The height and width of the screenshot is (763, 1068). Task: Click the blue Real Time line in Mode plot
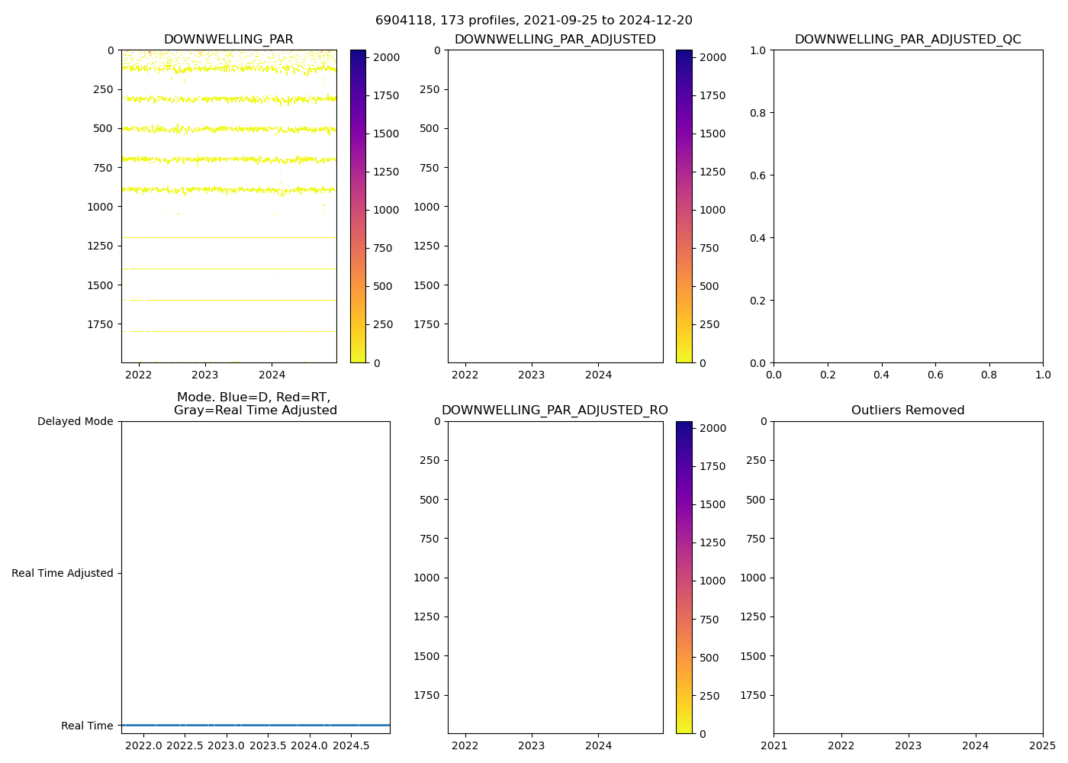tap(255, 725)
